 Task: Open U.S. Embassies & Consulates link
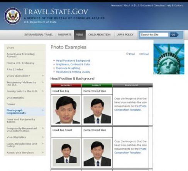150,5
